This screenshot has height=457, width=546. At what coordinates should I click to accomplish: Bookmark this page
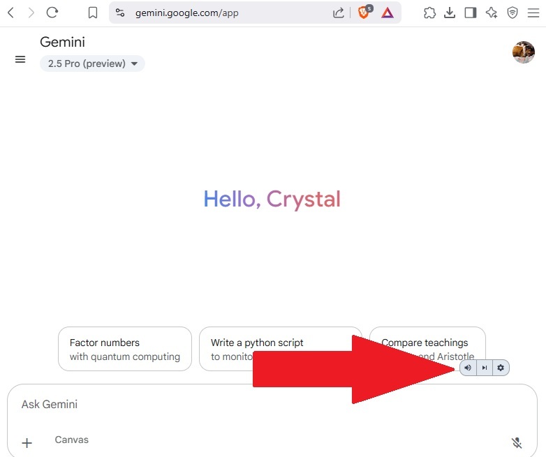click(93, 13)
